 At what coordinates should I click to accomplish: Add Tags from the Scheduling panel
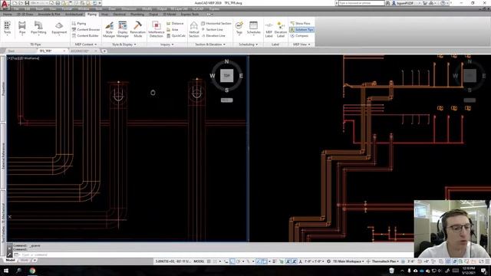tap(239, 28)
